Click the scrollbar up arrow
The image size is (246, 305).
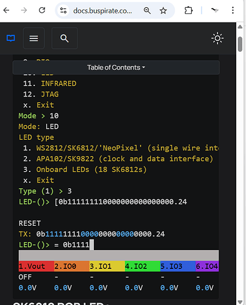coord(240,27)
